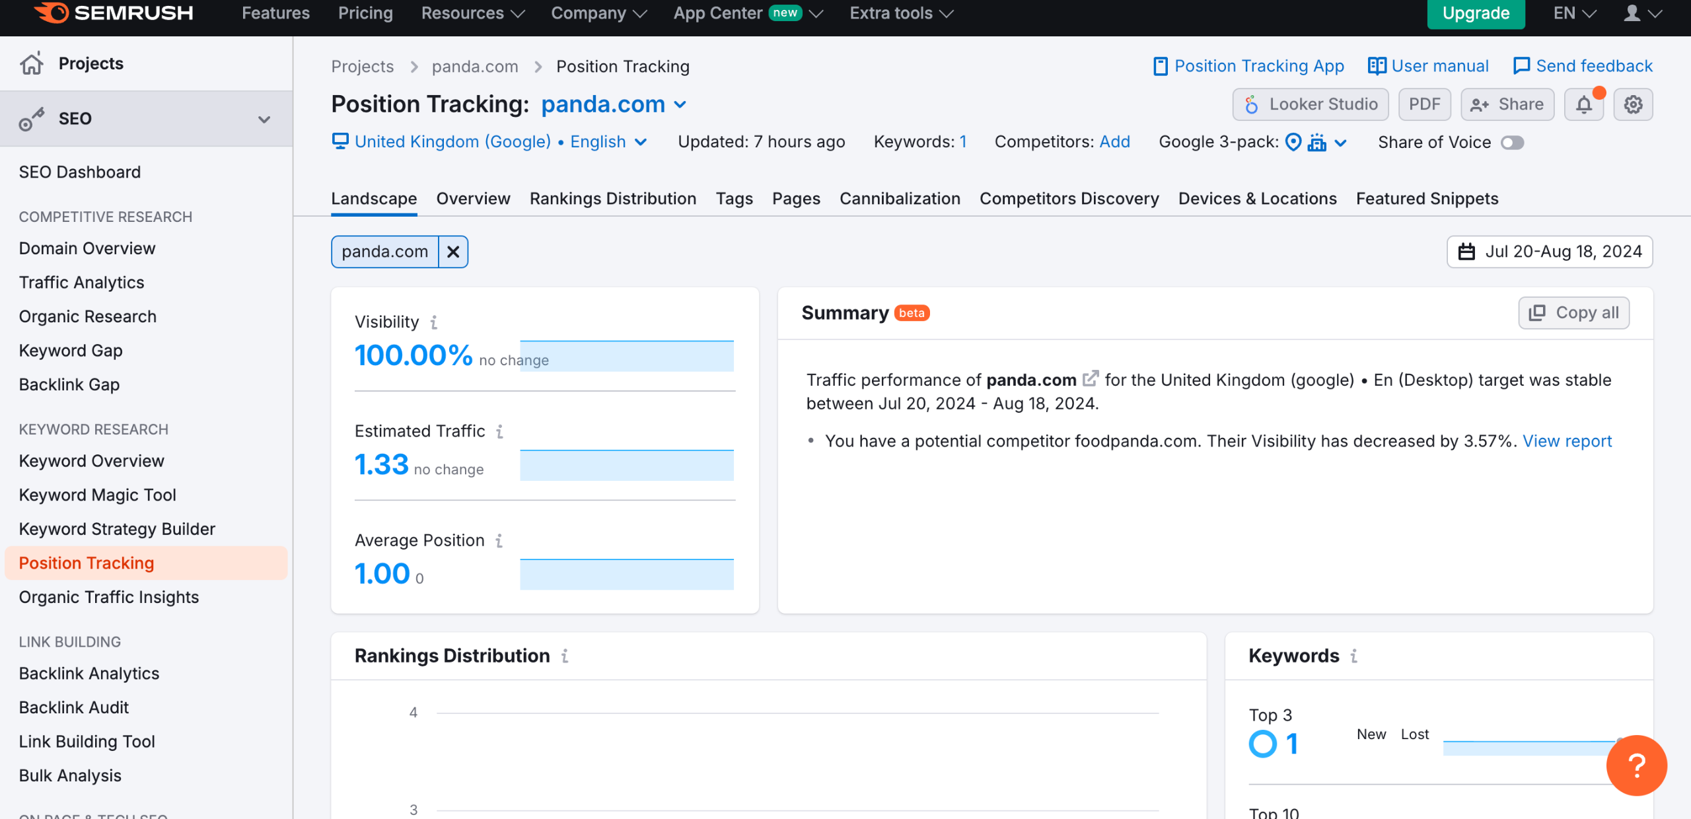Click the Copy all button
Viewport: 1691px width, 819px height.
(x=1573, y=313)
